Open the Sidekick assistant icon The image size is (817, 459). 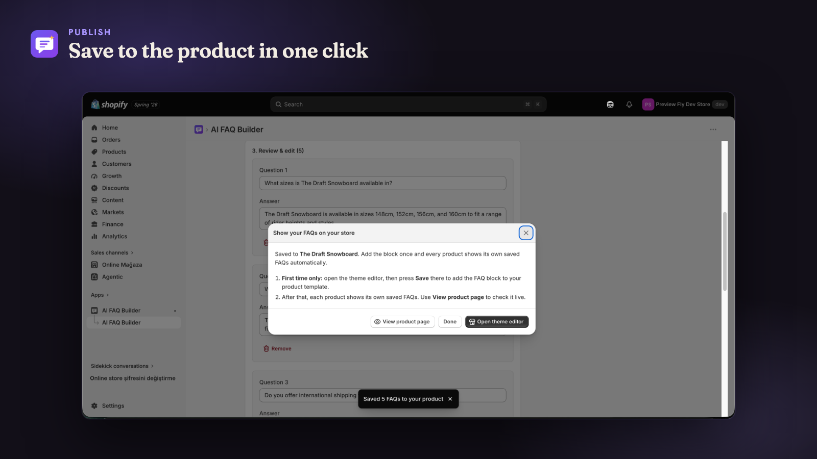(x=610, y=105)
